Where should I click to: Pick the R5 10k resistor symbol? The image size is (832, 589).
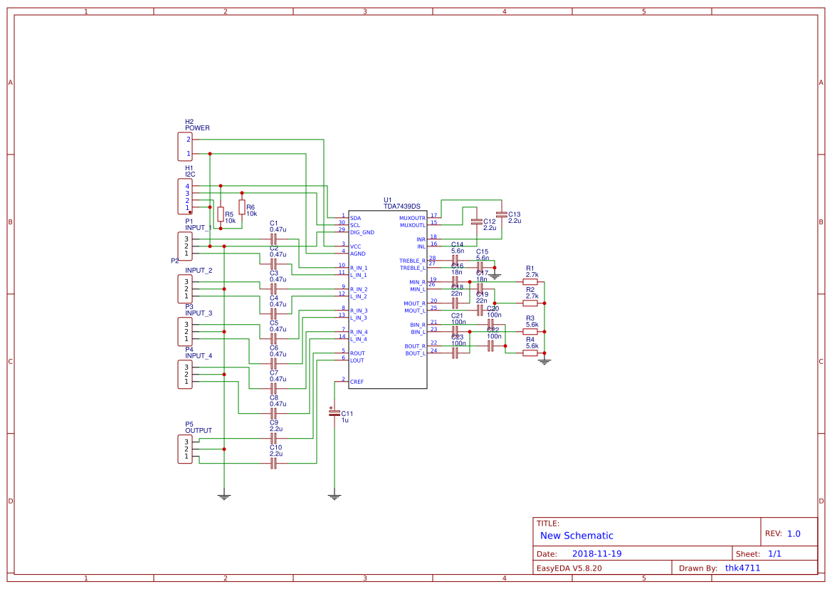[221, 214]
